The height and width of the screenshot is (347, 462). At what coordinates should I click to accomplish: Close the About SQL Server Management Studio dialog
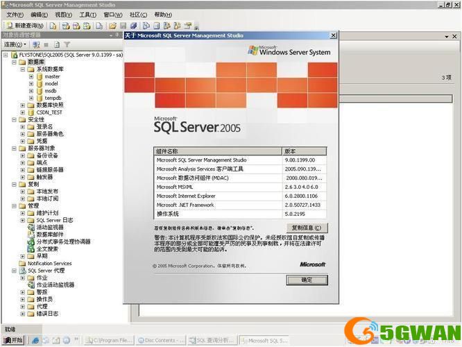[x=333, y=35]
